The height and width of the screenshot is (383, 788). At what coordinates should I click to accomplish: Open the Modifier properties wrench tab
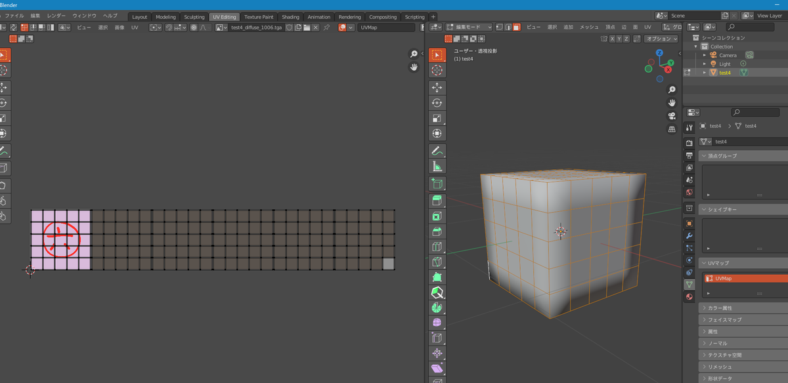pos(689,235)
